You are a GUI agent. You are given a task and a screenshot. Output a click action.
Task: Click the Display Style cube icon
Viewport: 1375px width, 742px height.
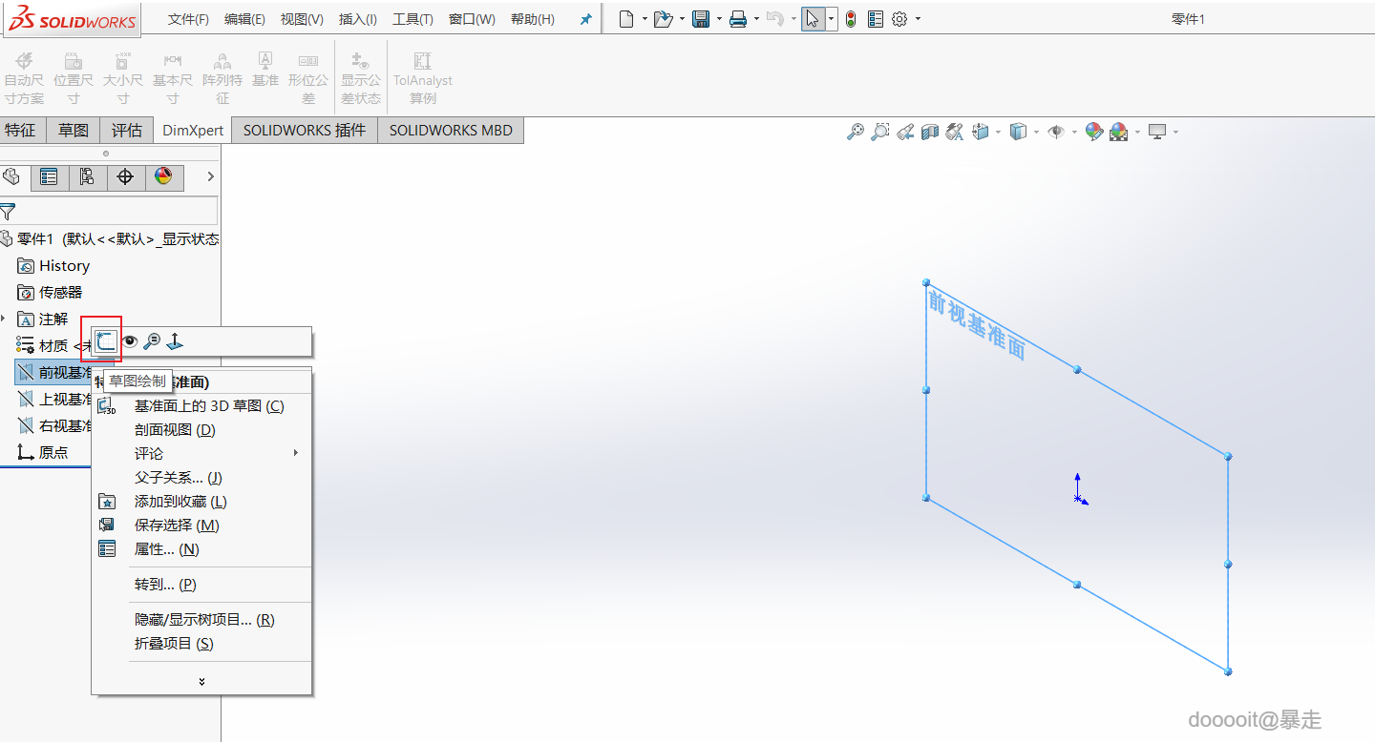pos(1018,132)
